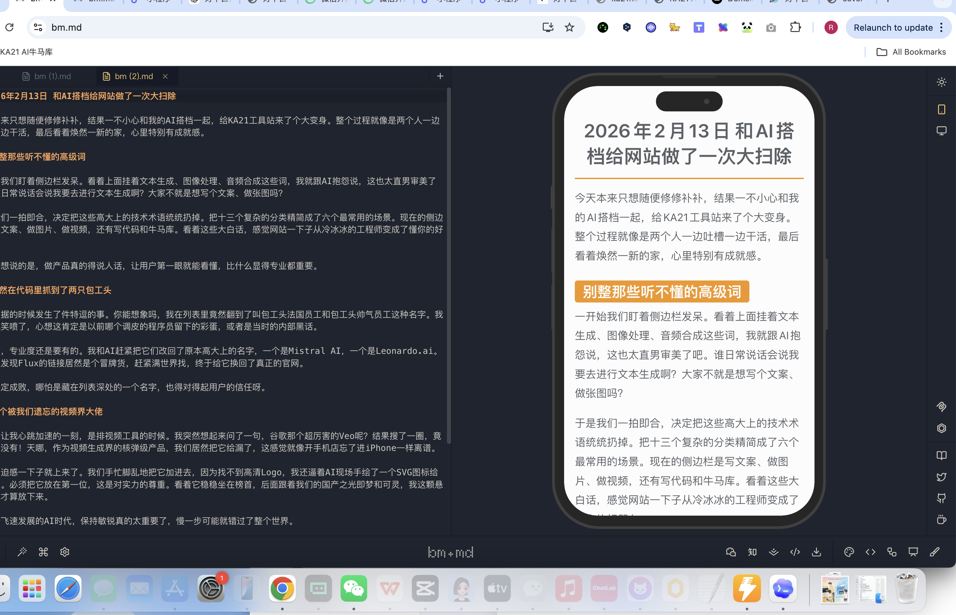Viewport: 956px width, 615px height.
Task: Open the Chrome extensions puzzle menu
Action: pyautogui.click(x=795, y=28)
